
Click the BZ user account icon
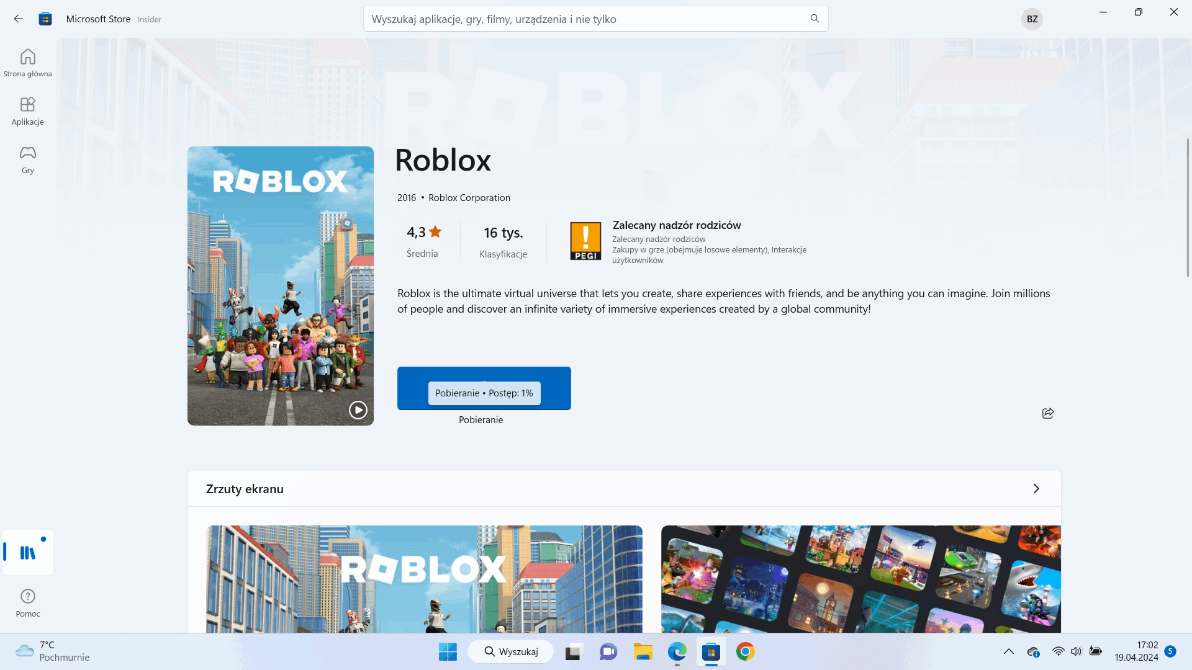[1032, 19]
